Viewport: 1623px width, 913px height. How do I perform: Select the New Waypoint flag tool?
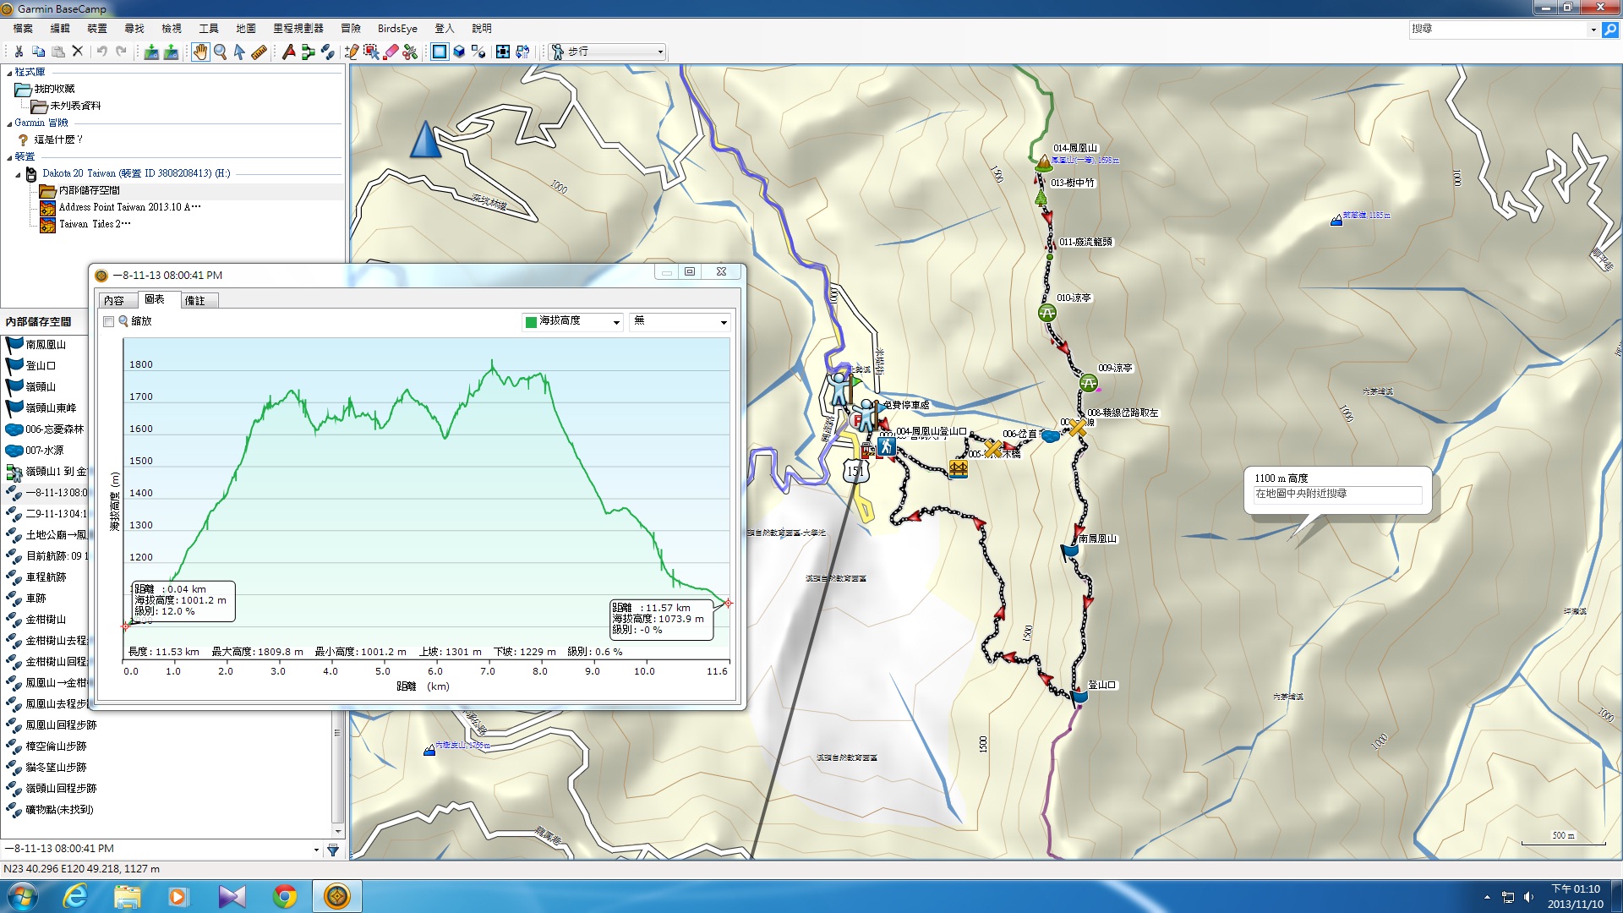(289, 52)
